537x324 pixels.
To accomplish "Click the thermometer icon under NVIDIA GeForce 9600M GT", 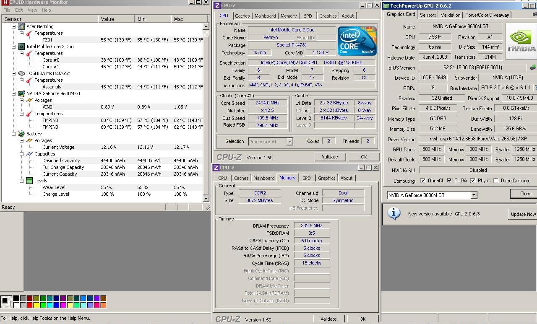I will coord(29,114).
